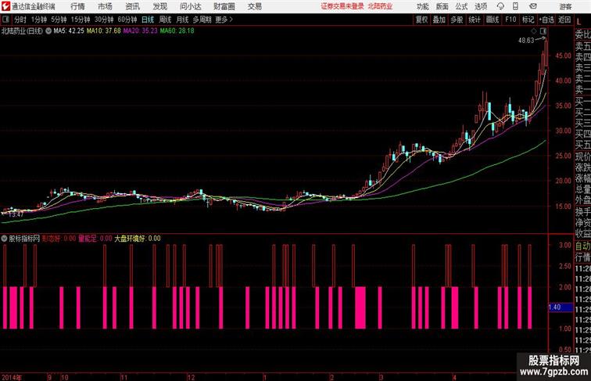Open the 选项 menu
The height and width of the screenshot is (381, 591).
pos(481,6)
